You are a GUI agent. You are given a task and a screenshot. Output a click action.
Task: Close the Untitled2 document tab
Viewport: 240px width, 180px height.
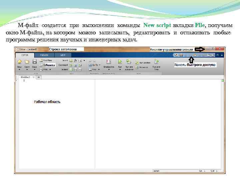coord(34,77)
